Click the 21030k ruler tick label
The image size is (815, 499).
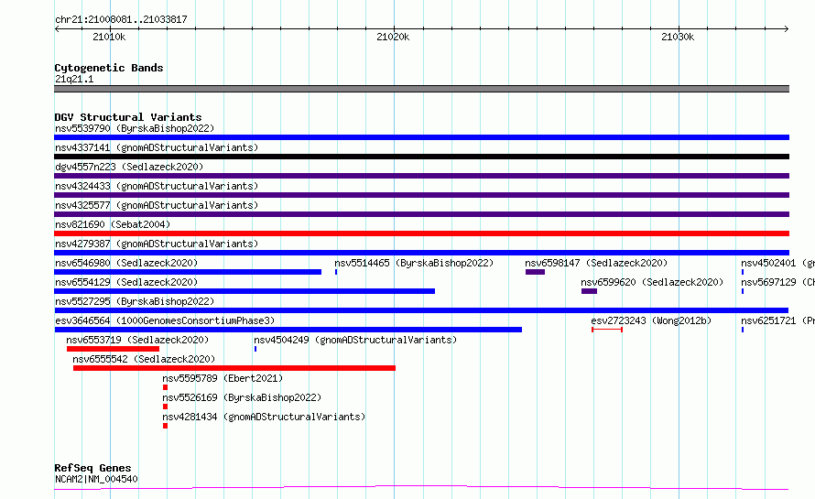[678, 37]
